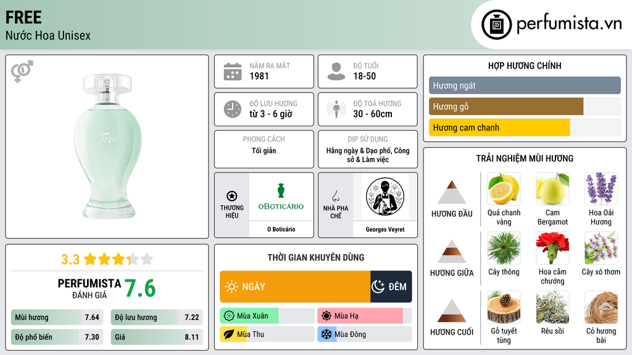
Task: Click the Georges Veyret perfumer portrait
Action: pos(385,197)
